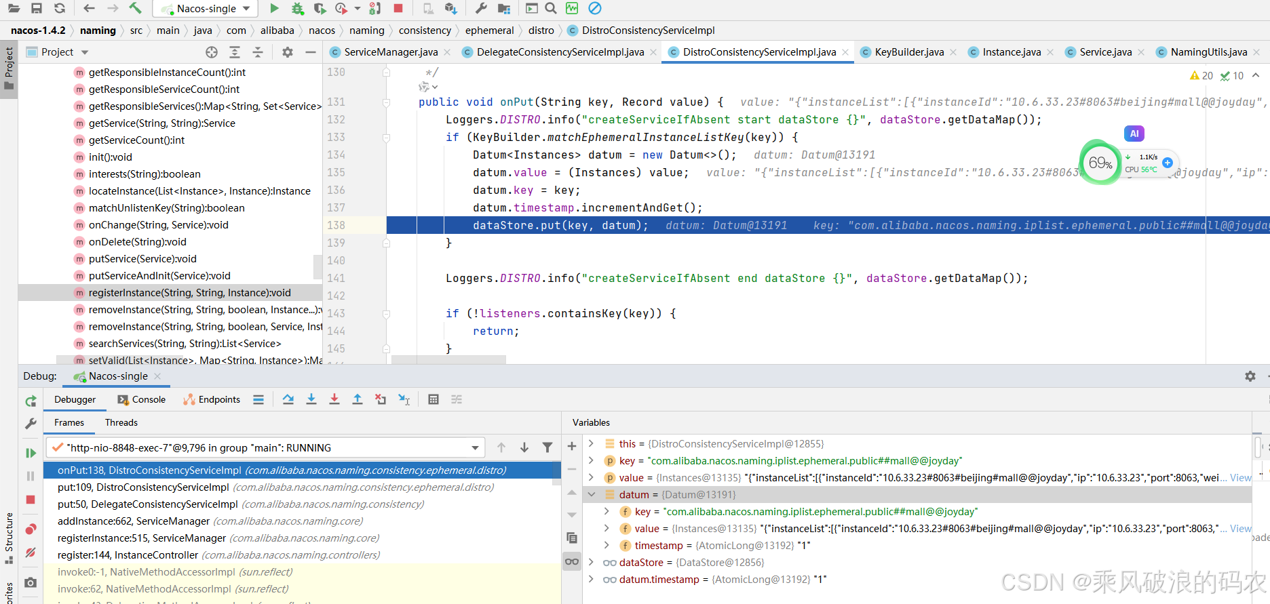Switch to the KeyBuilder.java editor tab
This screenshot has width=1270, height=604.
point(908,52)
